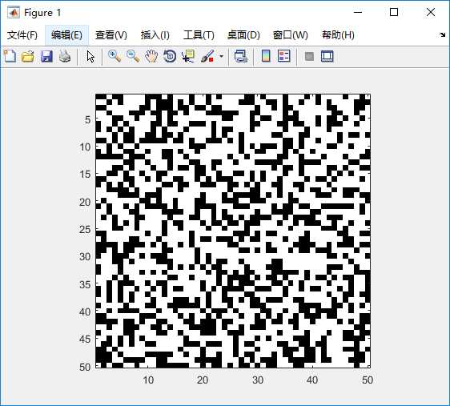The height and width of the screenshot is (406, 450).
Task: Click the x-axis tick label 10
Action: click(x=148, y=380)
